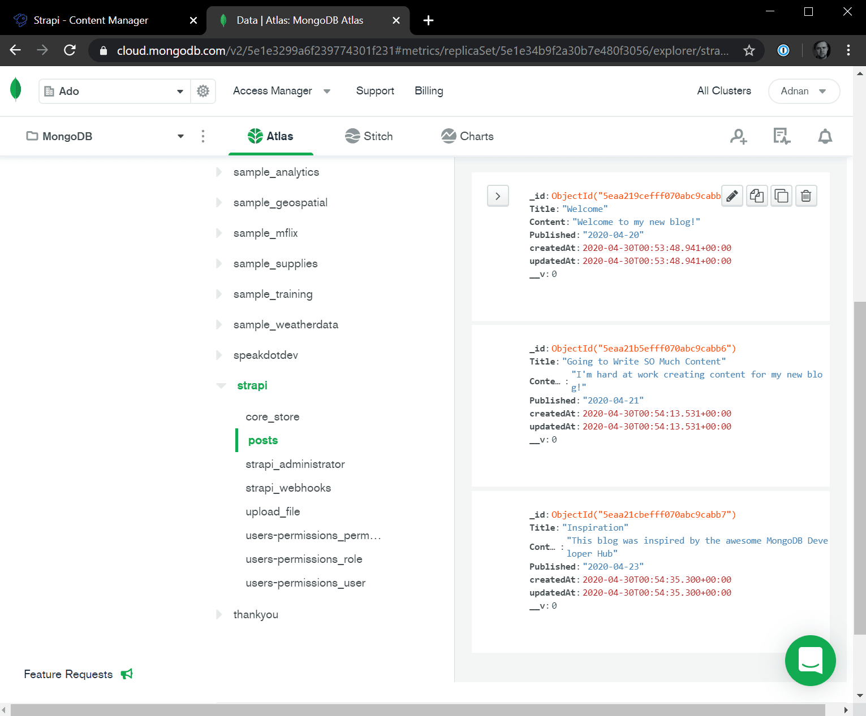
Task: Open the activity feed icon
Action: [781, 136]
